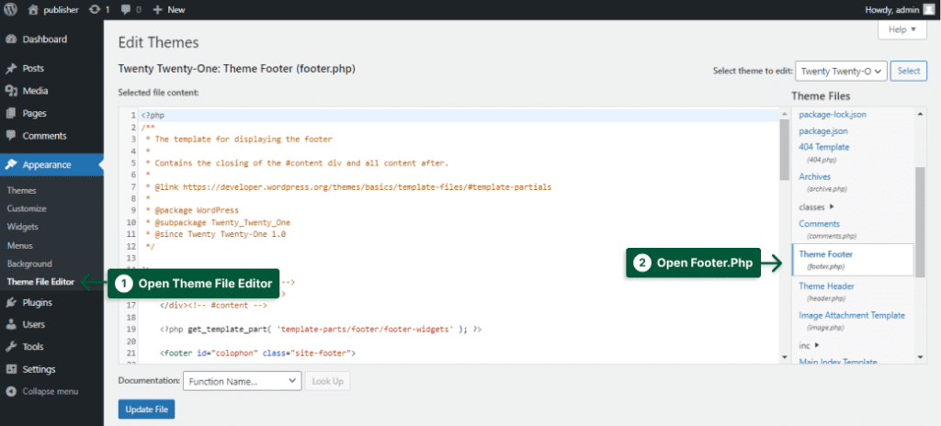Click the Collapse menu text
Viewport: 941px width, 426px height.
[x=51, y=392]
